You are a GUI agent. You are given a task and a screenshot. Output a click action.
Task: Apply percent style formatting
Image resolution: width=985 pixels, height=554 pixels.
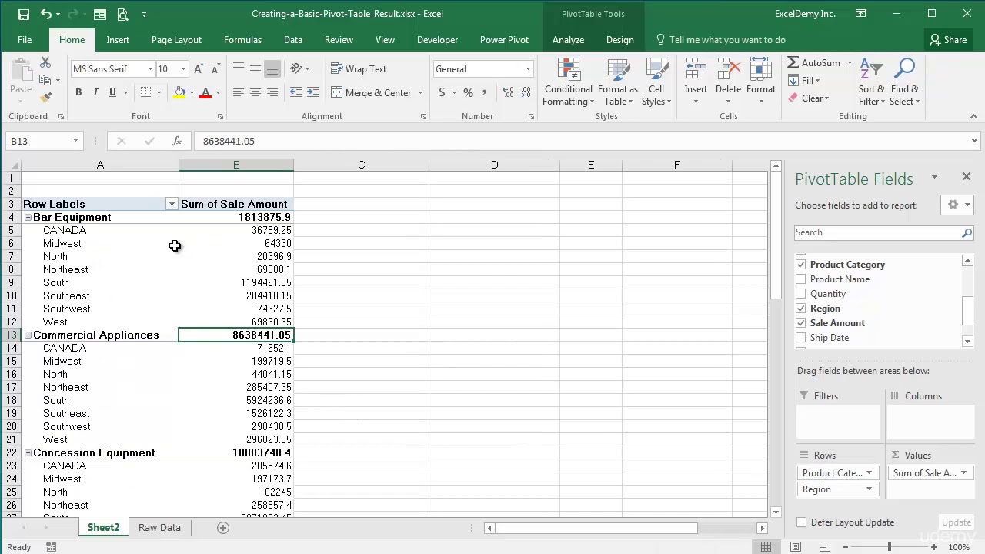[x=467, y=92]
